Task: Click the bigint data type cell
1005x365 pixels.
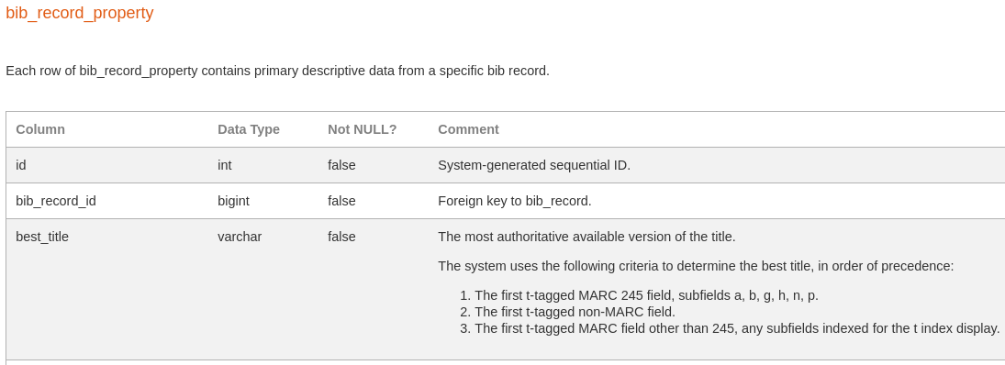Action: pos(233,201)
